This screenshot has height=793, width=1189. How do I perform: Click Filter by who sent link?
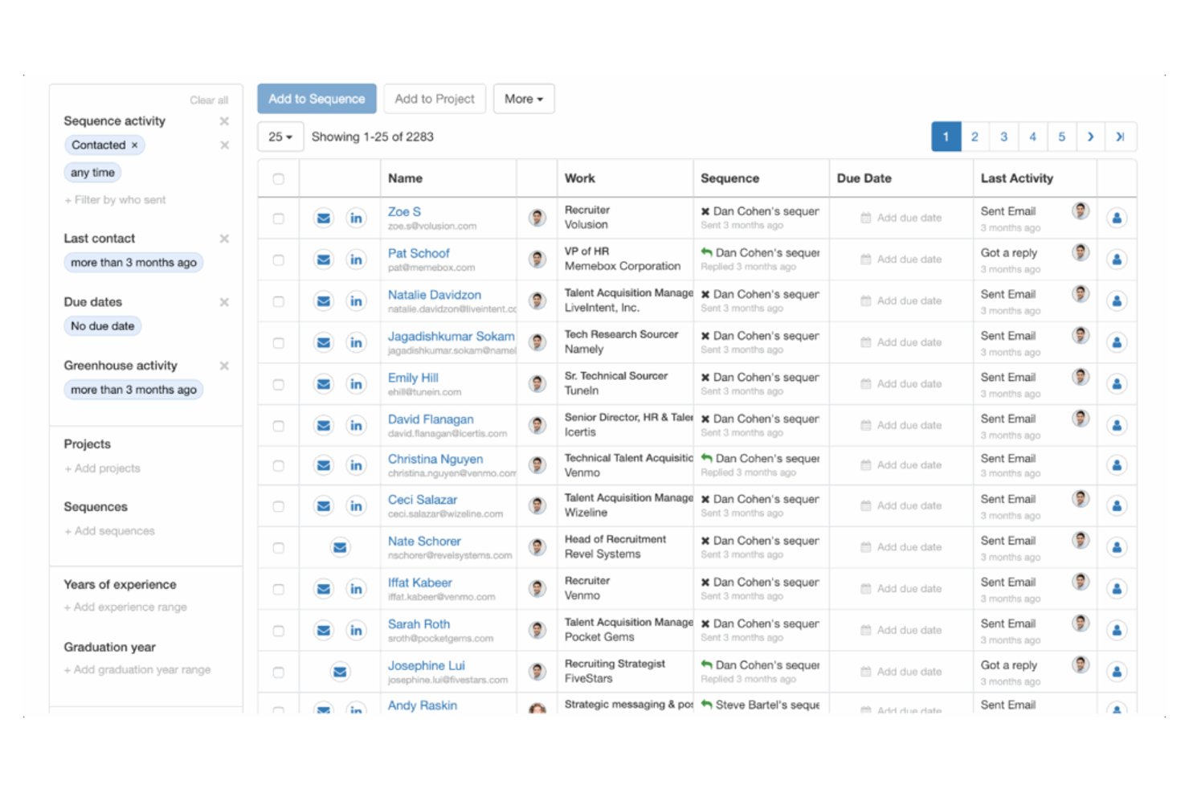coord(115,200)
